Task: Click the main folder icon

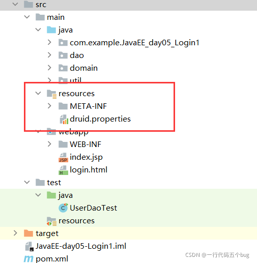Action: [40, 17]
